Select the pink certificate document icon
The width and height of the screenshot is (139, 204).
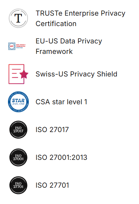[18, 74]
